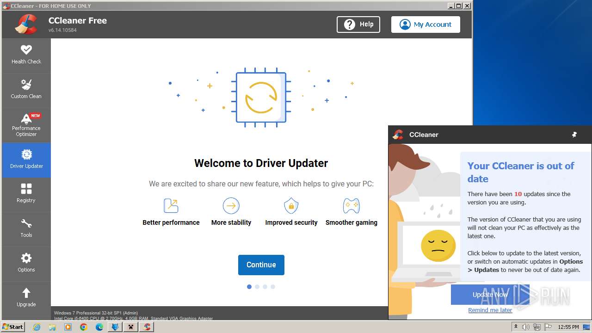Open the Health Check section
592x333 pixels.
point(26,55)
